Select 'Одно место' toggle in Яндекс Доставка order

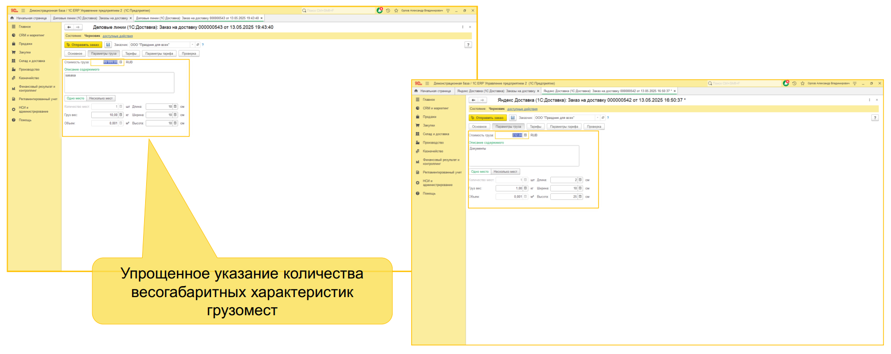(x=480, y=172)
